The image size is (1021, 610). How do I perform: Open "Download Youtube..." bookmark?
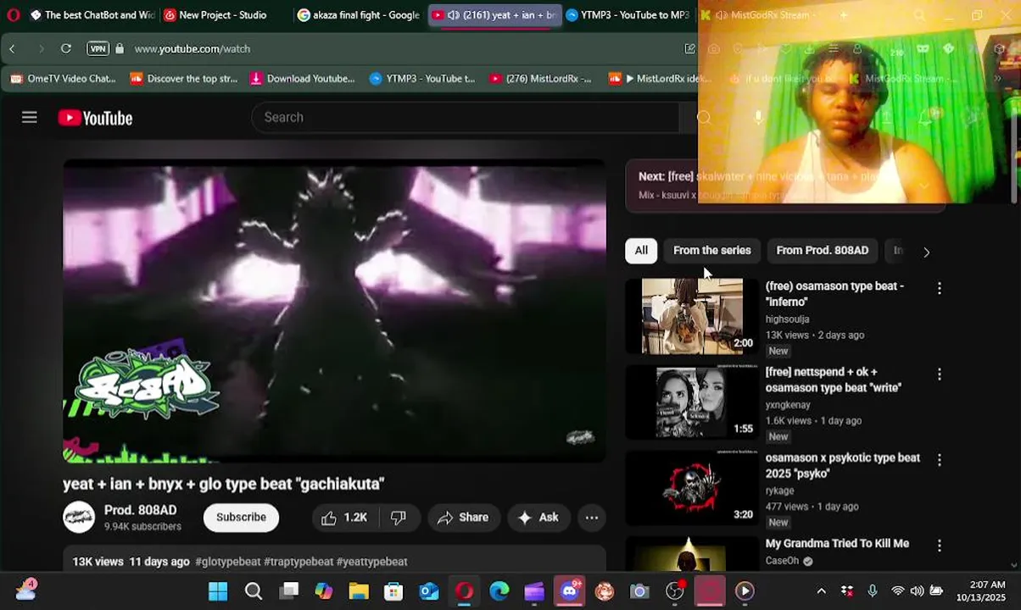click(x=303, y=79)
